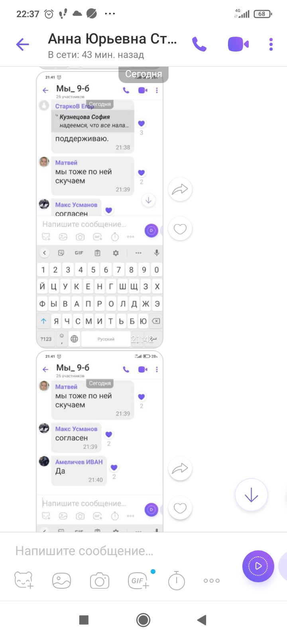Screen dimensions: 287x639
Task: Open the second group chat screenshot
Action: (x=100, y=441)
